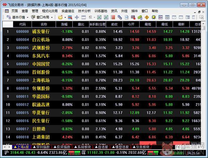Click the vertical scrollbar up arrow
The width and height of the screenshot is (208, 158).
[x=203, y=24]
